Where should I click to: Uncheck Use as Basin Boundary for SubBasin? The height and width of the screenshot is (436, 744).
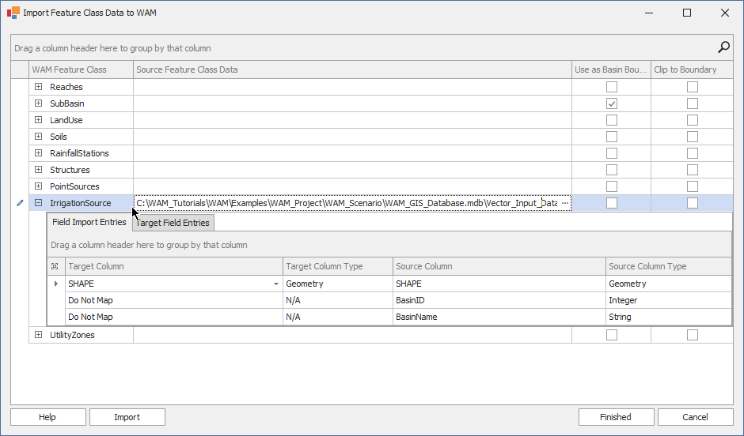[x=612, y=103]
